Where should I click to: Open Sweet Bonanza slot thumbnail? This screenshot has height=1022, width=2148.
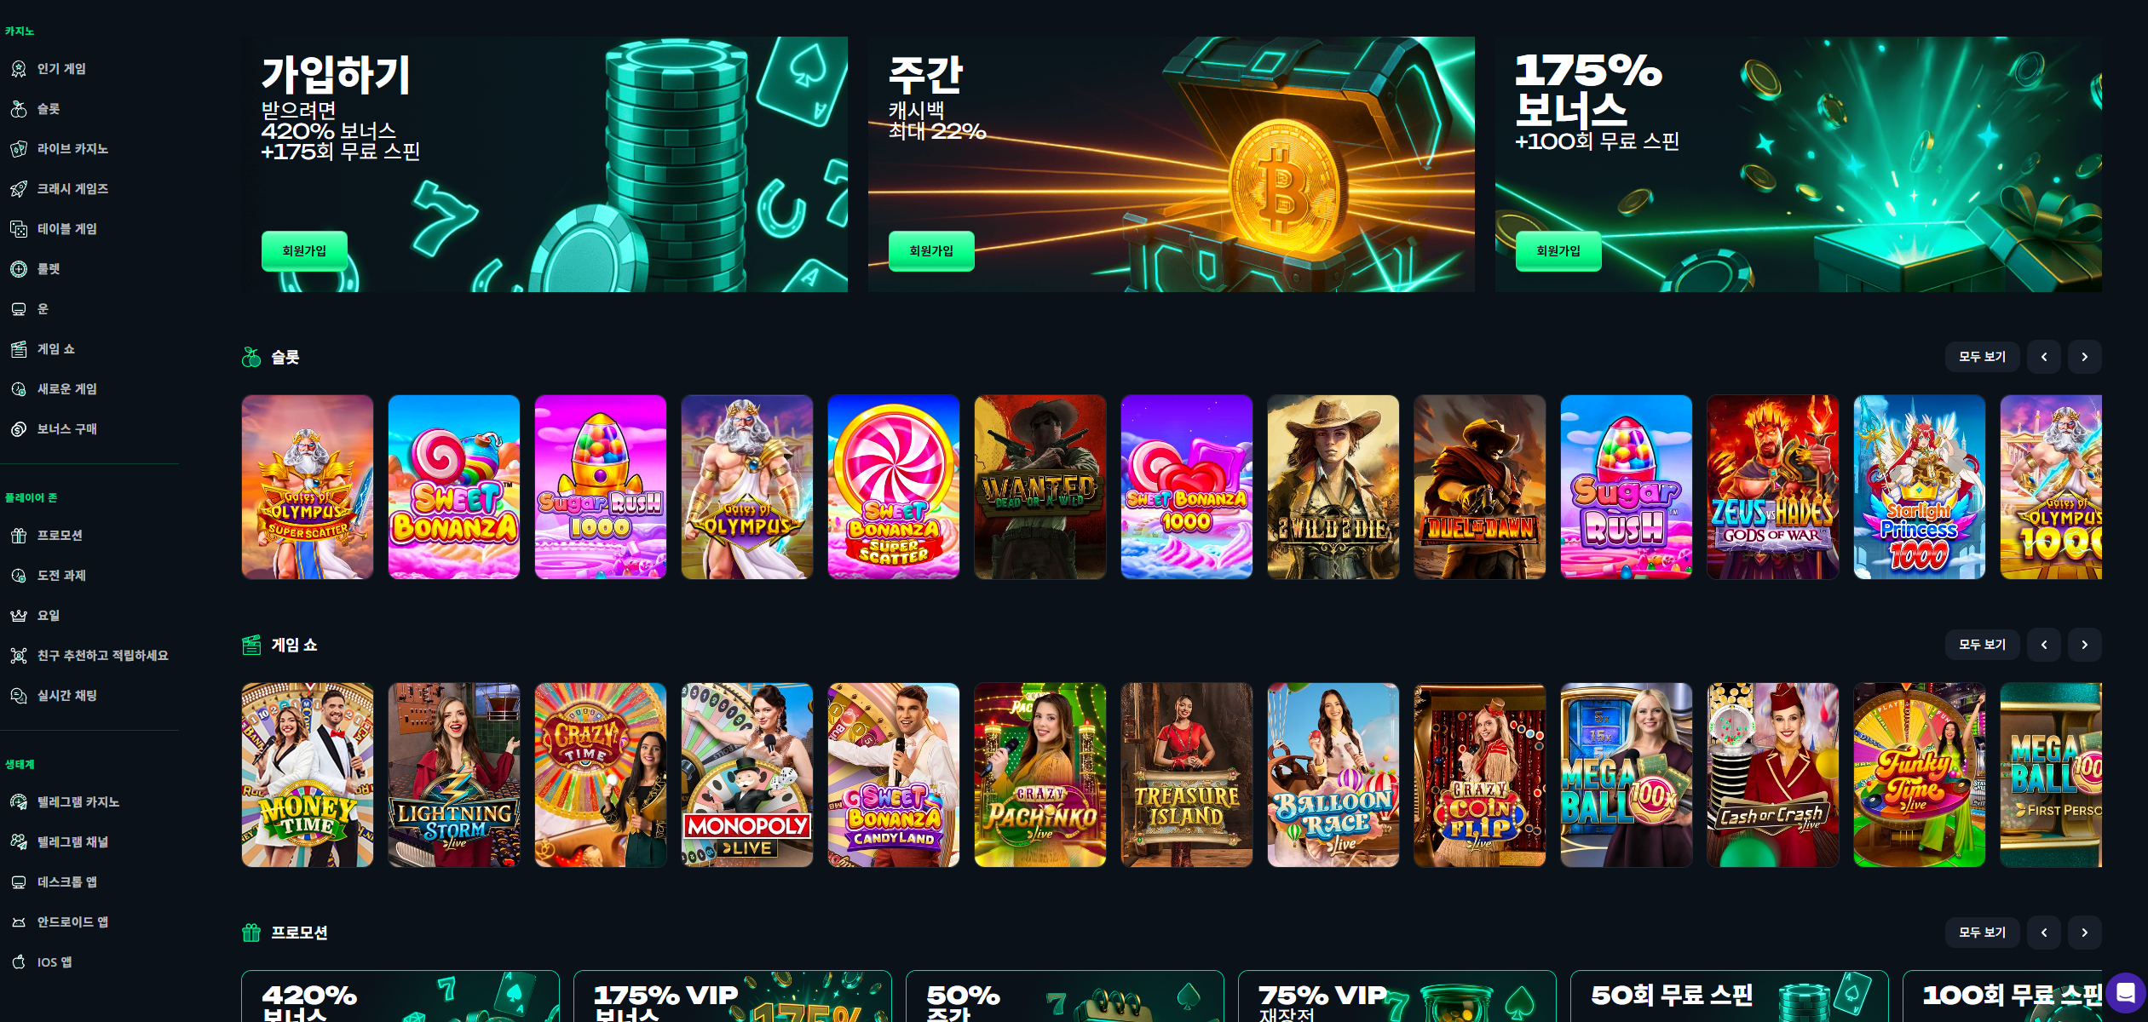tap(454, 487)
